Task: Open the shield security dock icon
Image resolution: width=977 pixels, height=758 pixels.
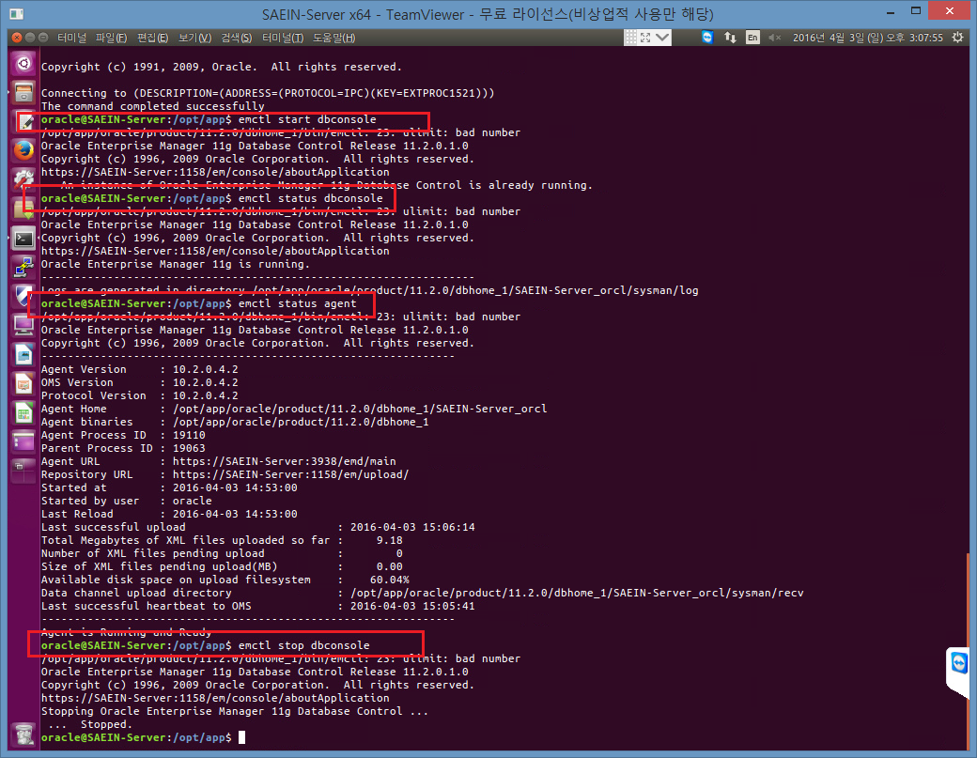Action: (23, 296)
